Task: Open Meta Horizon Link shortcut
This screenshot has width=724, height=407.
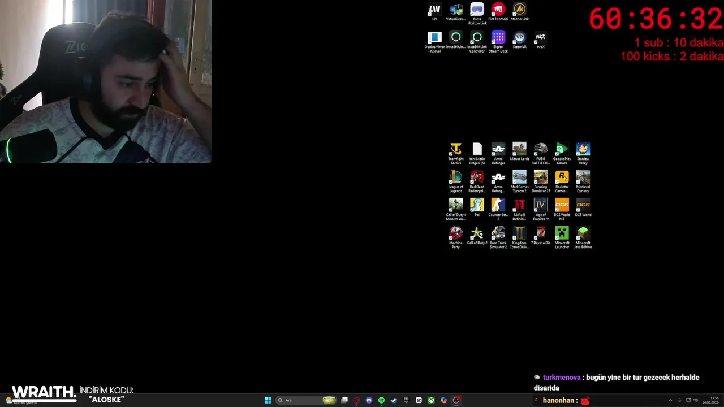Action: click(x=477, y=14)
